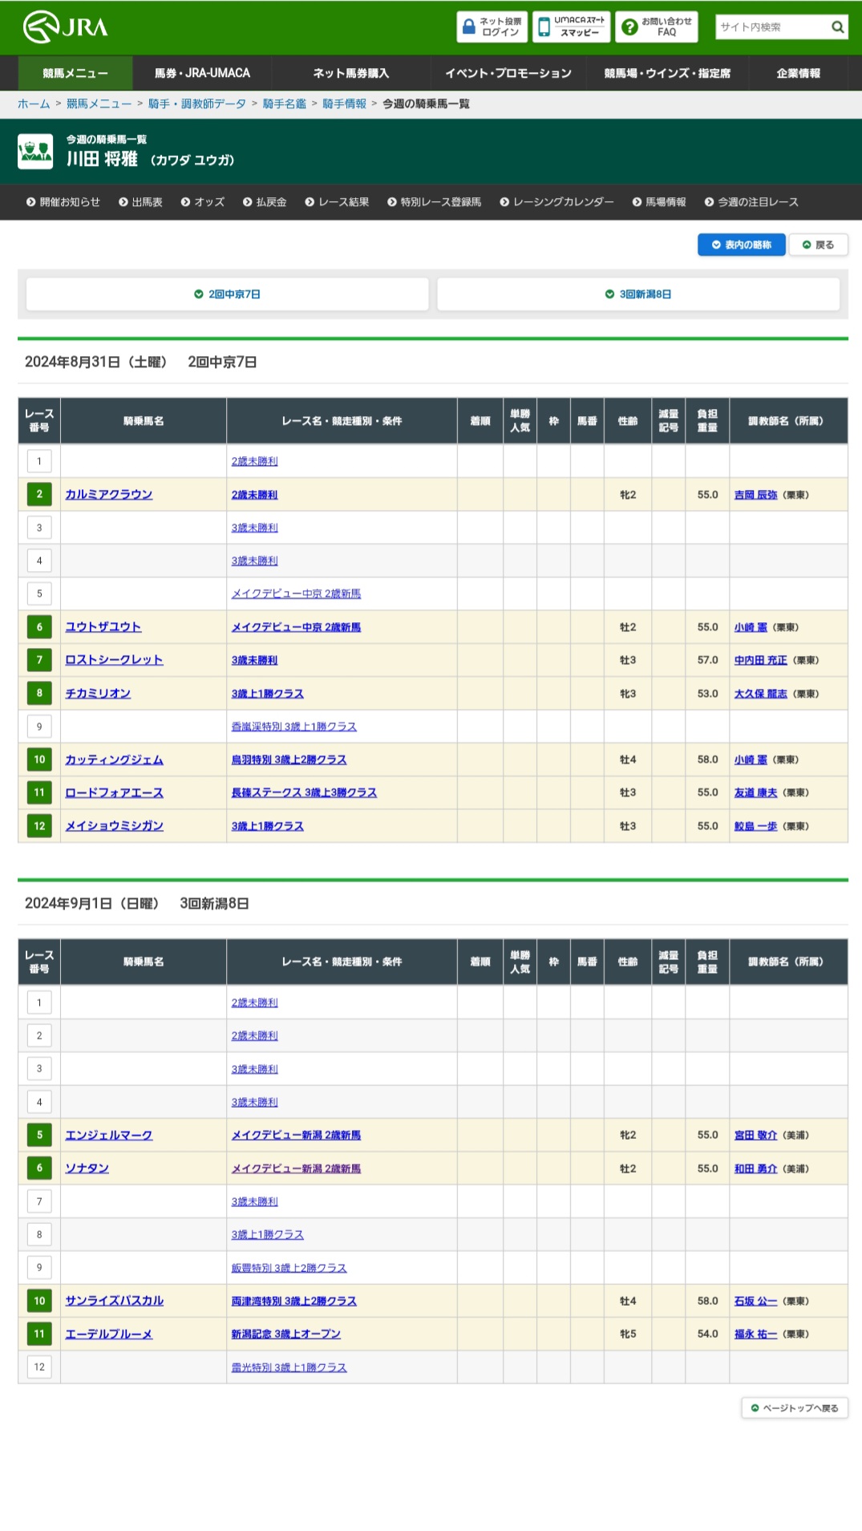Open trainer 吉岡 辰弥 link

coord(755,495)
